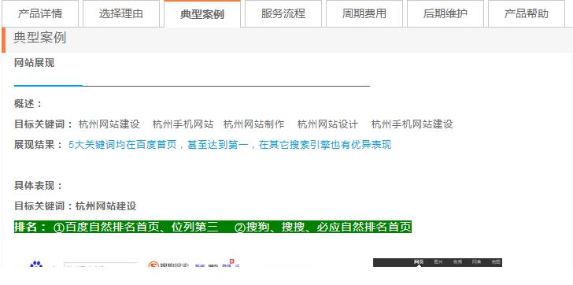
Task: Open the 产品帮助 tab
Action: point(527,14)
